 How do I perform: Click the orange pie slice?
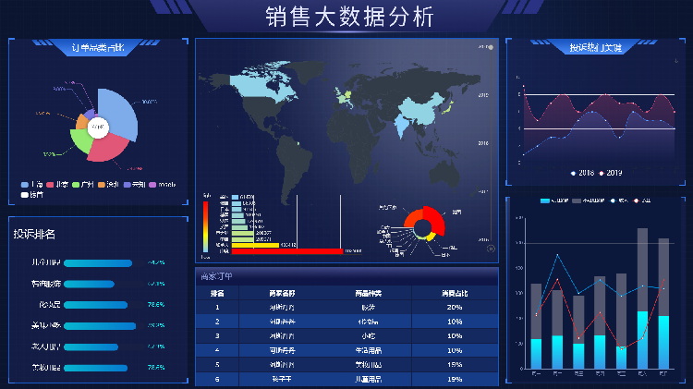(x=82, y=122)
